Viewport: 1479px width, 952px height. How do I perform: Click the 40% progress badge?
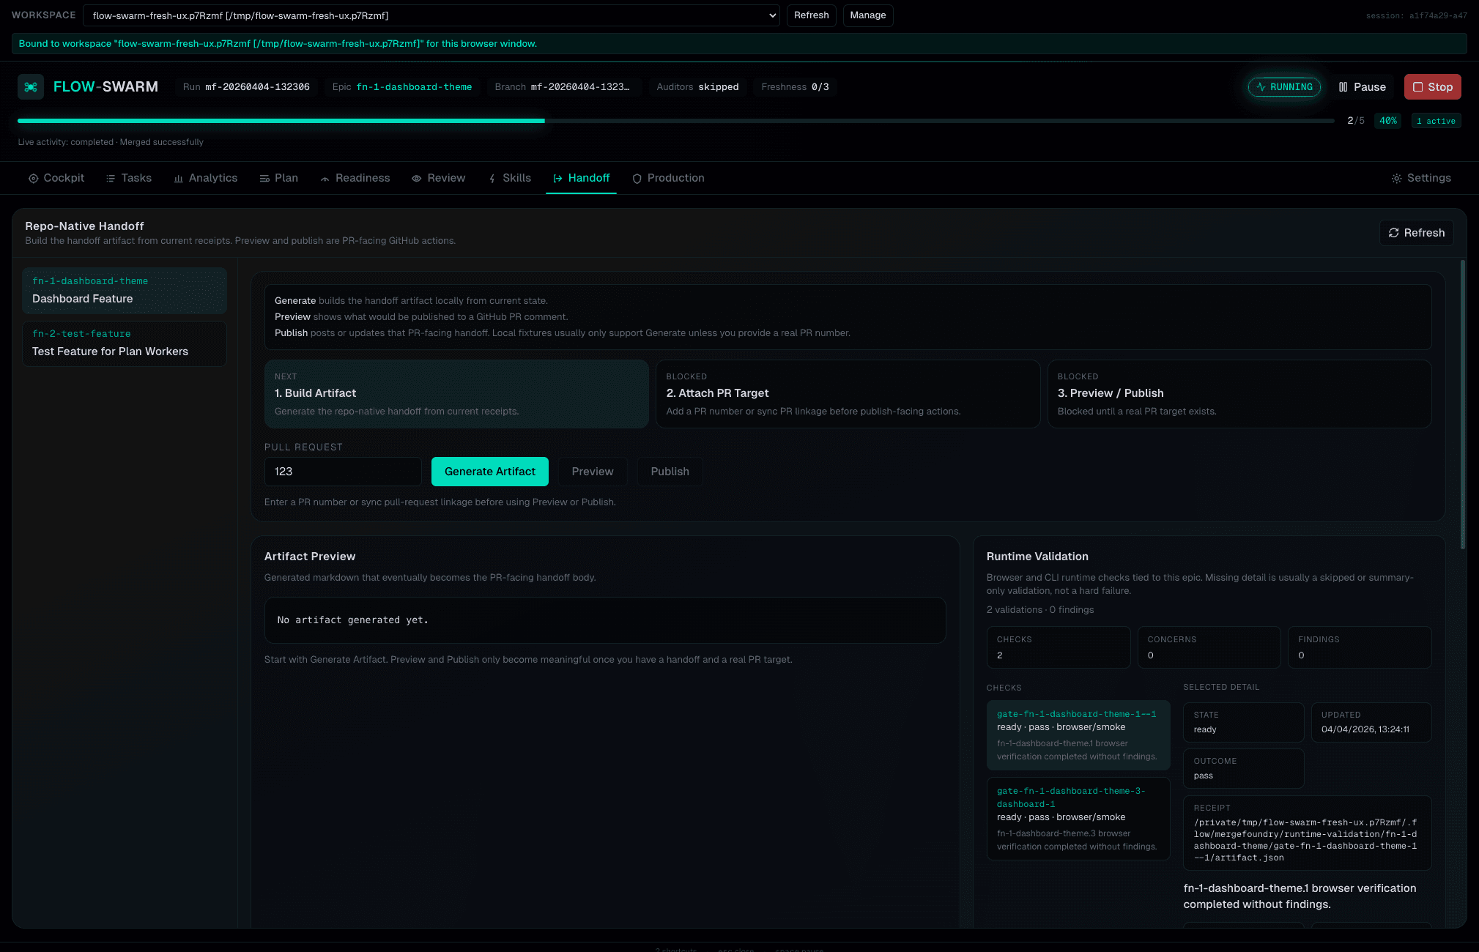(1387, 121)
